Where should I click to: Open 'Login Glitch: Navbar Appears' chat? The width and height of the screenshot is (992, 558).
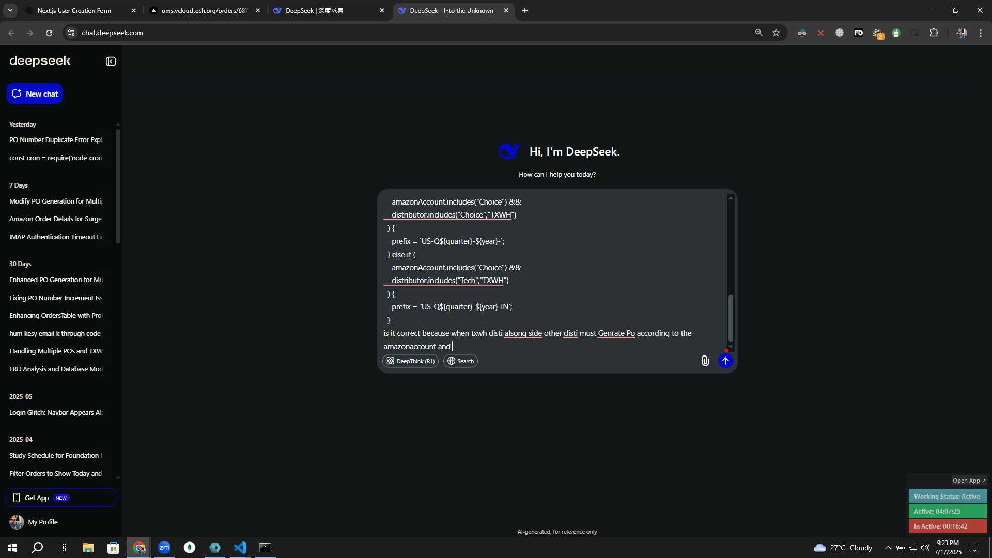click(x=56, y=412)
